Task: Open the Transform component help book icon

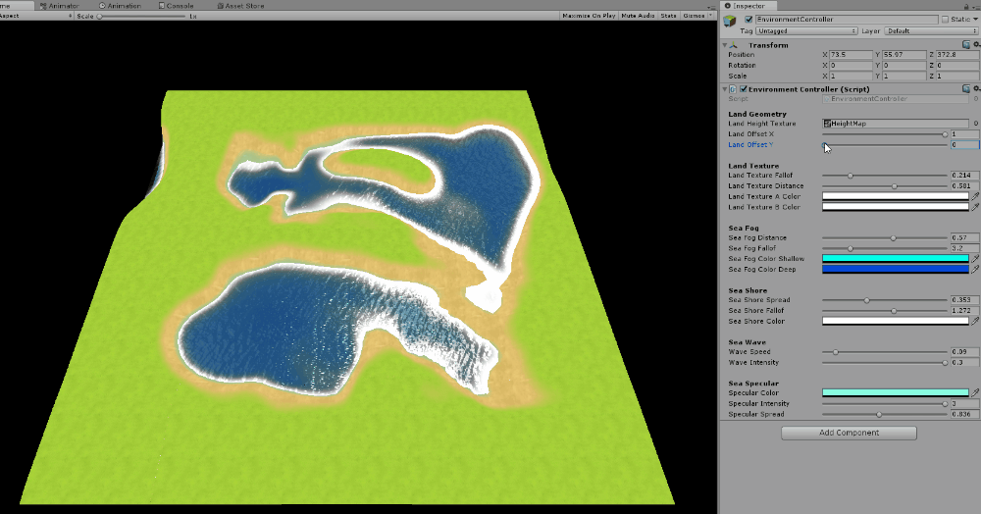Action: 966,45
